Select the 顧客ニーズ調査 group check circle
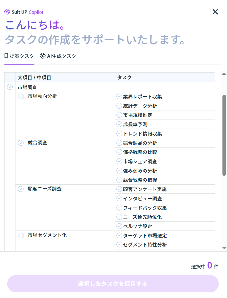227x298 pixels. pyautogui.click(x=21, y=189)
